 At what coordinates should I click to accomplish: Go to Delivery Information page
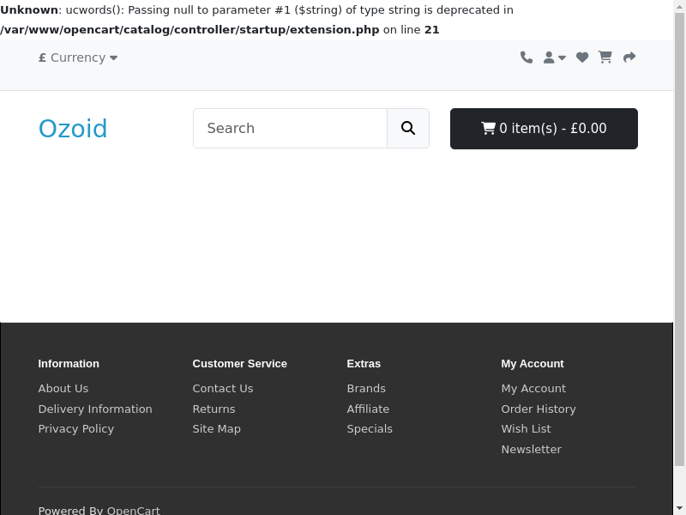95,409
